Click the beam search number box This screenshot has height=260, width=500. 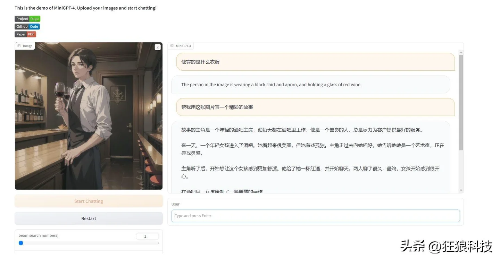point(147,236)
